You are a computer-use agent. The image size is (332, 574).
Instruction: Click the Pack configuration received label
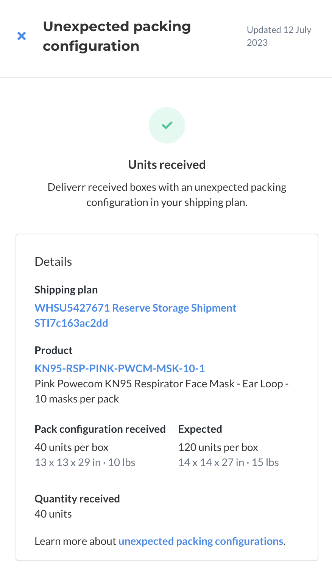coord(100,429)
